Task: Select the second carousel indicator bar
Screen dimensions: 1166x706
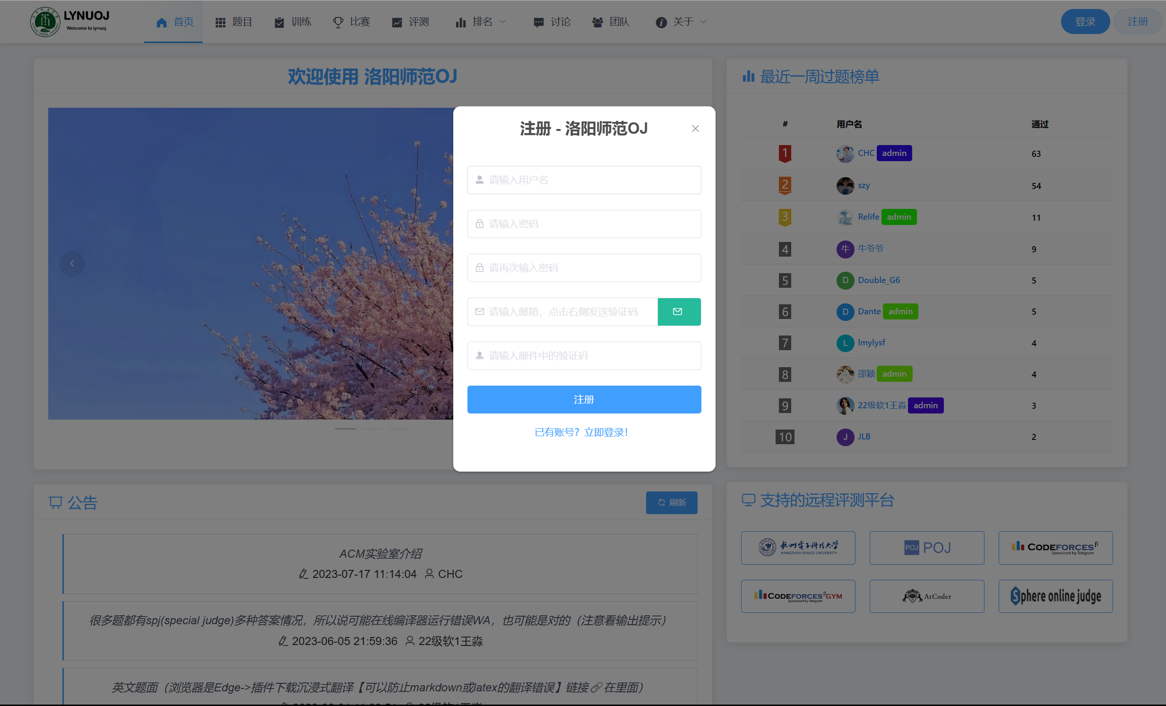Action: pos(373,429)
